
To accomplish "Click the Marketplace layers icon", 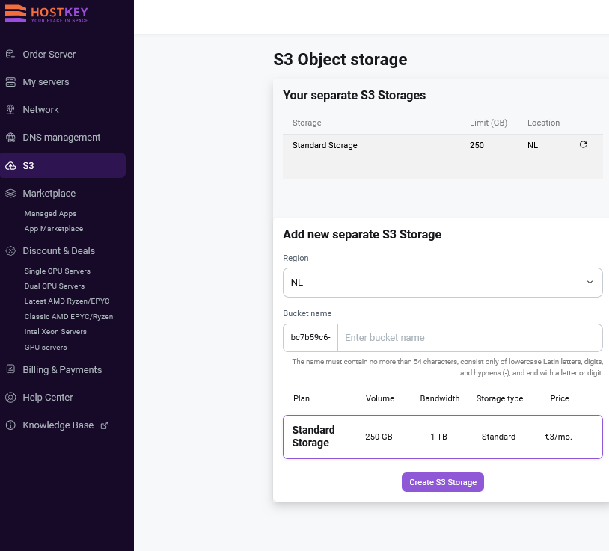I will click(10, 193).
